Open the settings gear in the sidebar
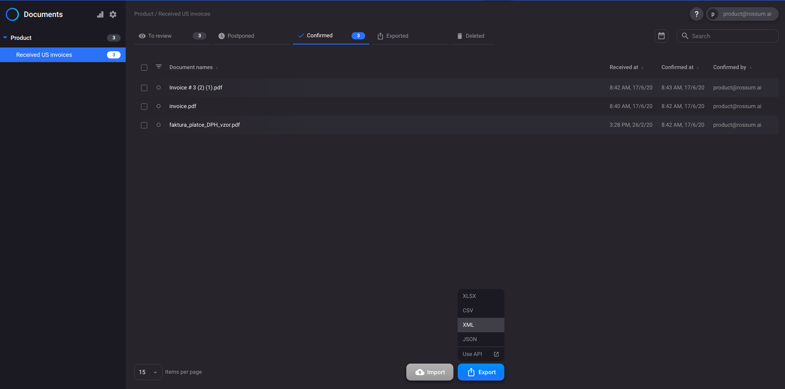Image resolution: width=785 pixels, height=389 pixels. coord(113,14)
